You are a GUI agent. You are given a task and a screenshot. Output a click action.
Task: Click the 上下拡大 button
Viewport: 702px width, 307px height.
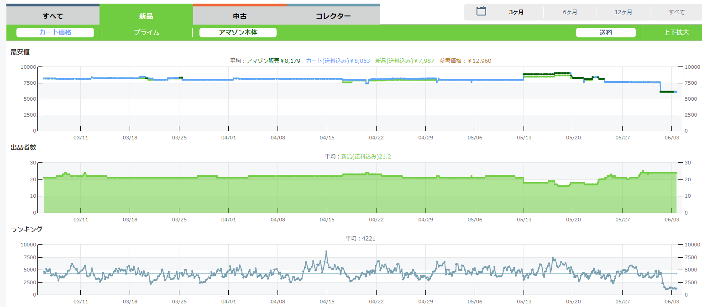(676, 32)
